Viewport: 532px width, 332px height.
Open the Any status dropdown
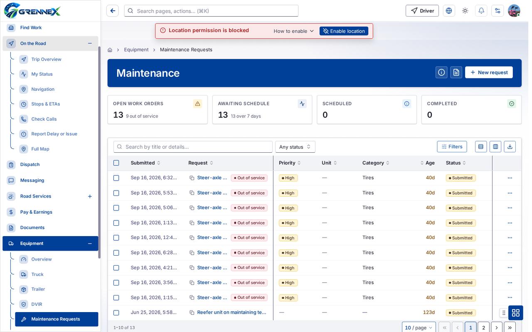point(295,147)
